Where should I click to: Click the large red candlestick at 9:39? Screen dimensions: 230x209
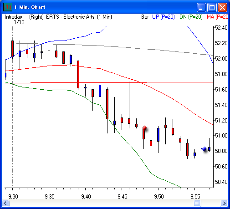coord(78,74)
